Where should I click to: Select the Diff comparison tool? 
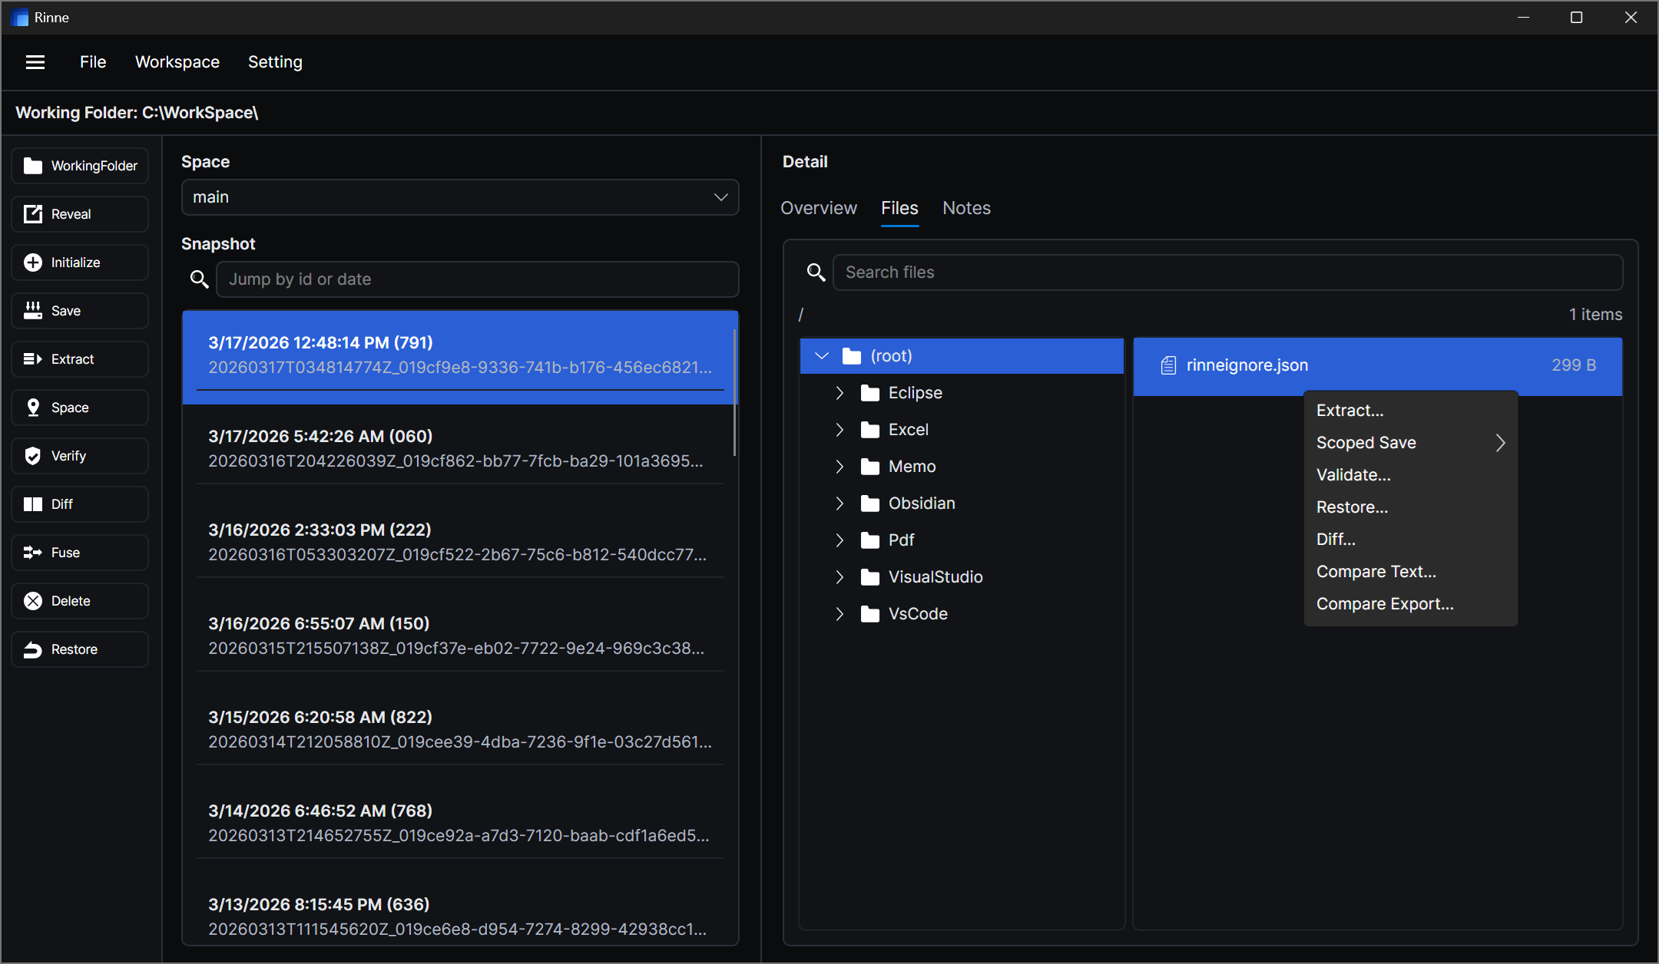(x=34, y=503)
